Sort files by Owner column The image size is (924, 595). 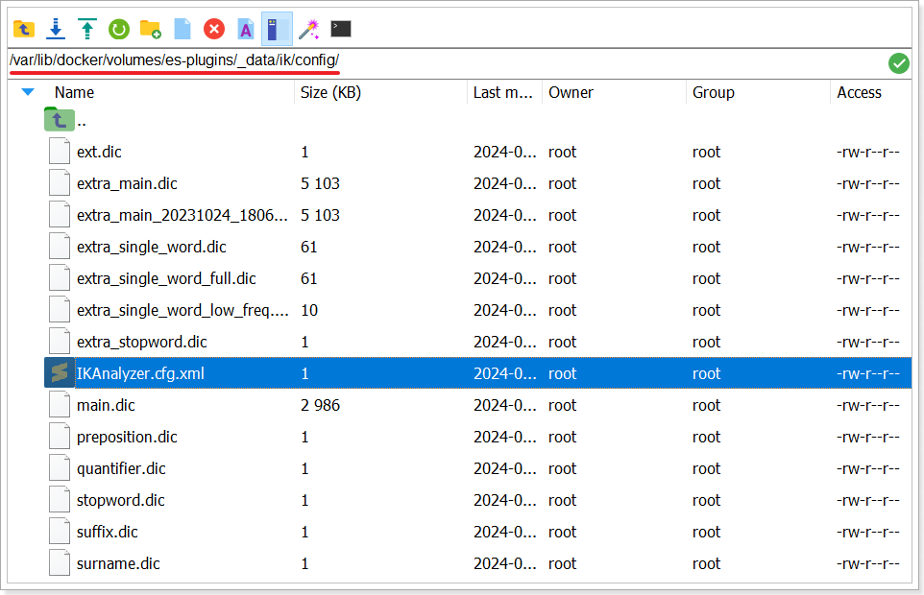571,92
